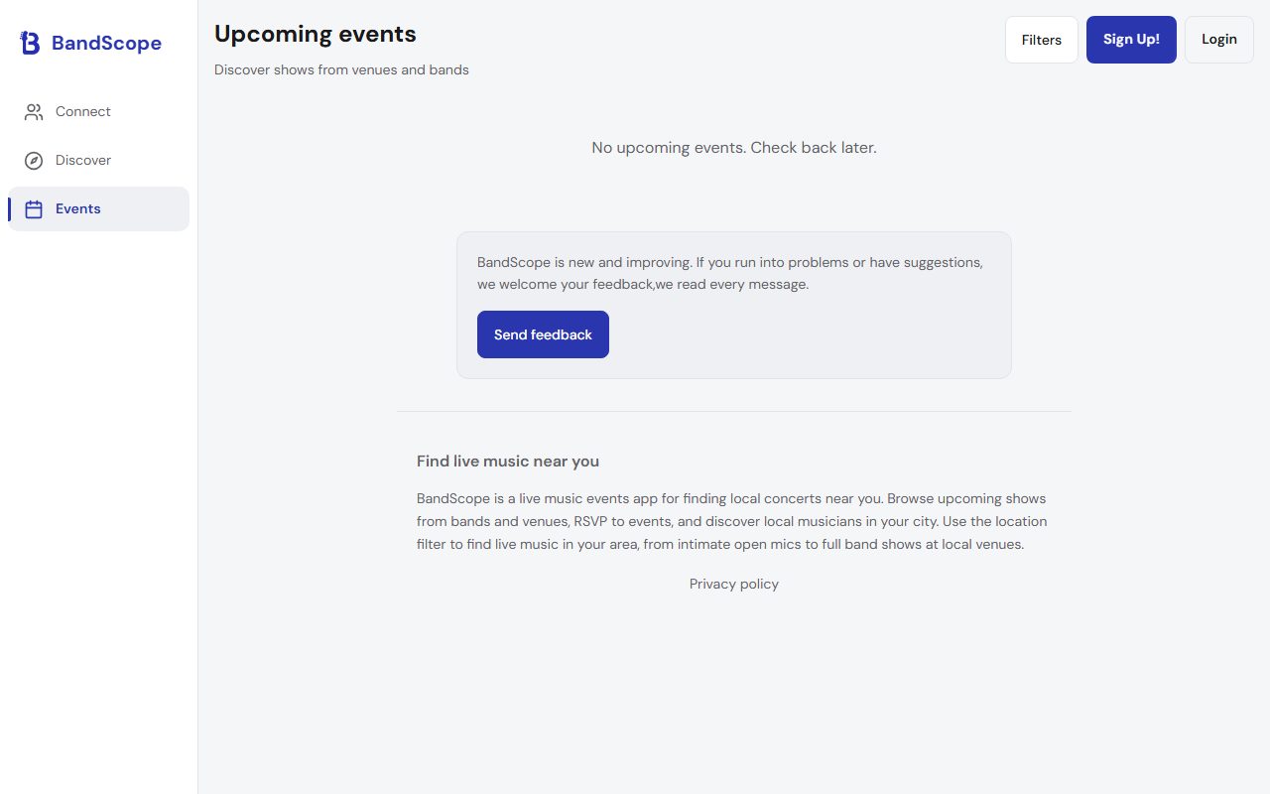Click the 'BandScope is new and improving' text

pyautogui.click(x=730, y=273)
